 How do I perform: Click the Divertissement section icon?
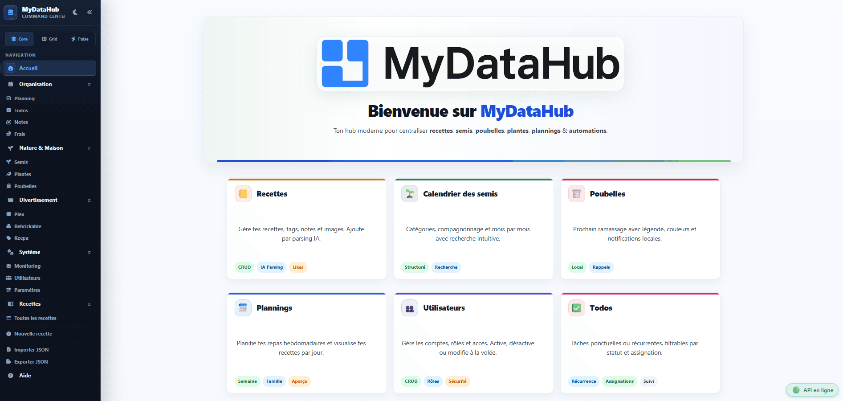(x=11, y=200)
